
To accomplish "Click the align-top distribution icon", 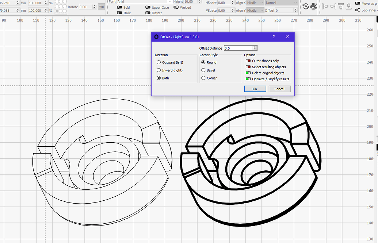I will pyautogui.click(x=341, y=6).
